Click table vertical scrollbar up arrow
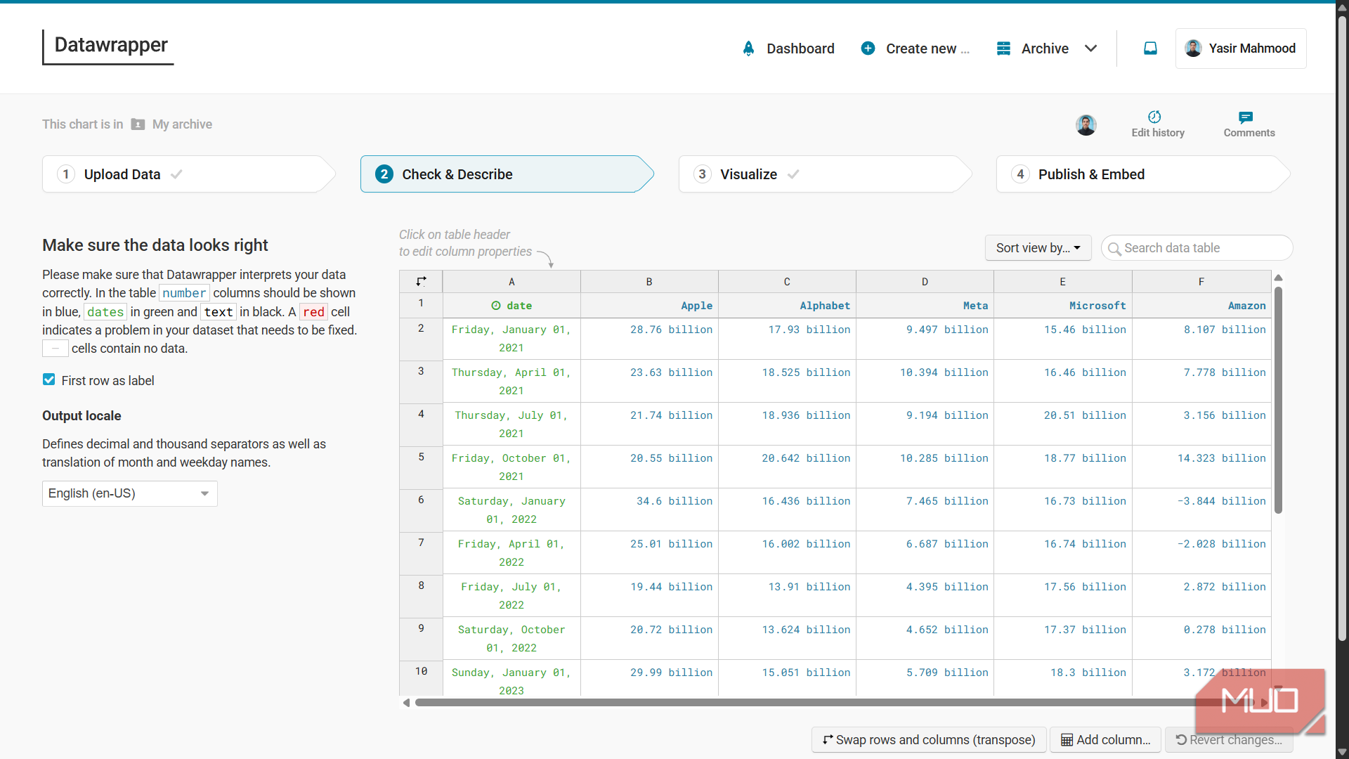The height and width of the screenshot is (759, 1349). [1279, 278]
